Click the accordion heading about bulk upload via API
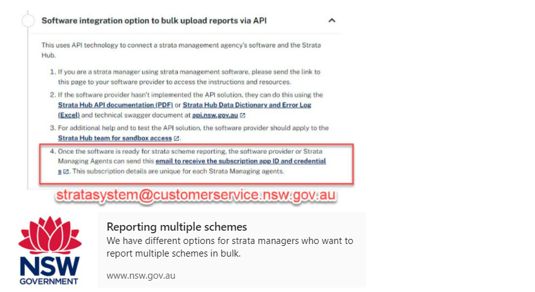The width and height of the screenshot is (535, 292). (154, 20)
